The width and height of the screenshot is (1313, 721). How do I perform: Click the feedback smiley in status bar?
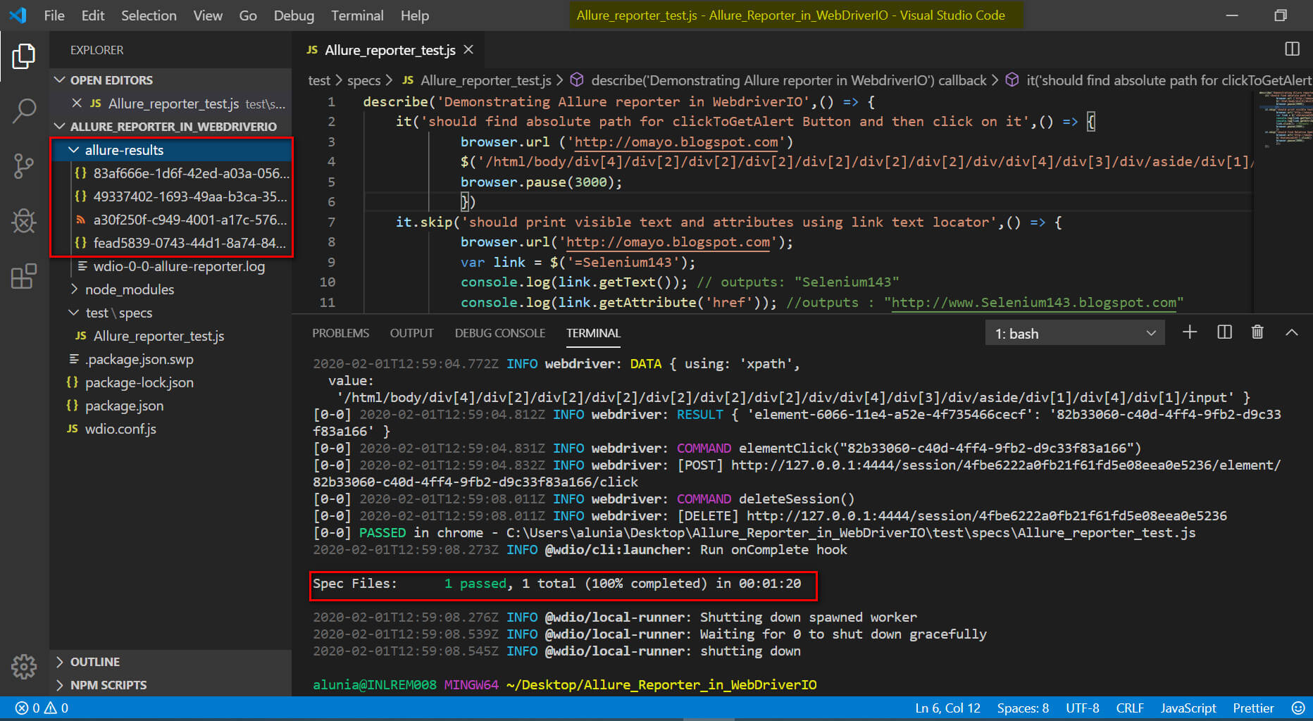[1298, 708]
